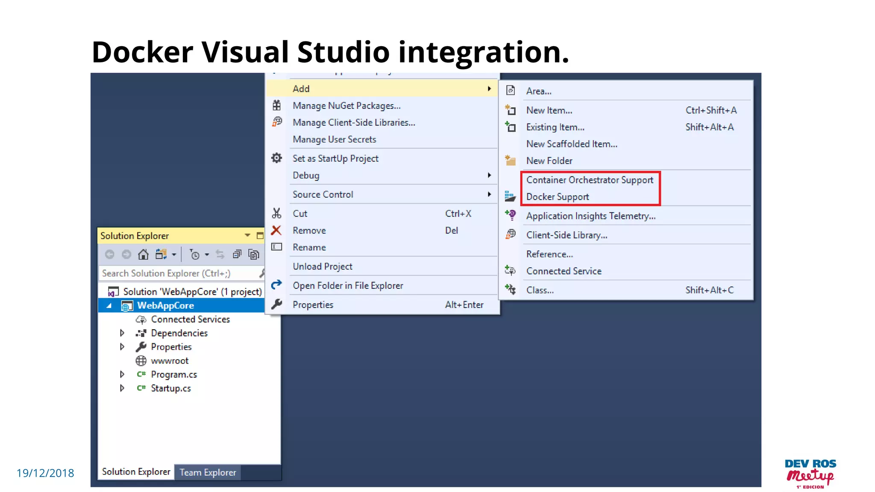This screenshot has width=875, height=492.
Task: Expand the Dependencies tree node
Action: (122, 333)
